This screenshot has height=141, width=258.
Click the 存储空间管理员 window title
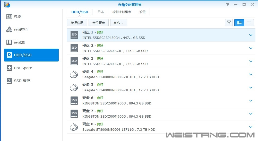[x=130, y=5]
